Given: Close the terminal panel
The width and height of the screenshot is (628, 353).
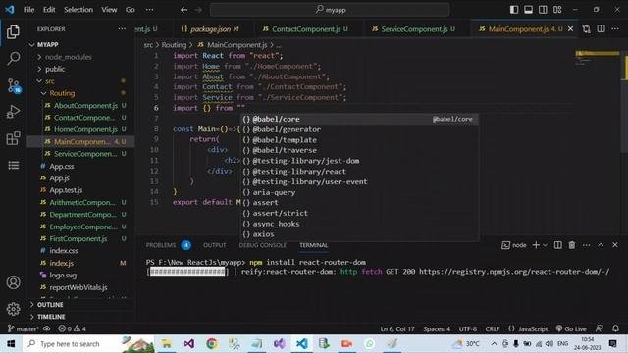Looking at the screenshot, I should click(615, 245).
